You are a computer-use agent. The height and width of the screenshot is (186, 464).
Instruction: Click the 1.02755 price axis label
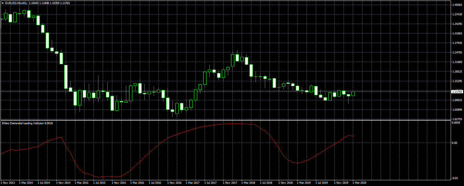[x=457, y=119]
